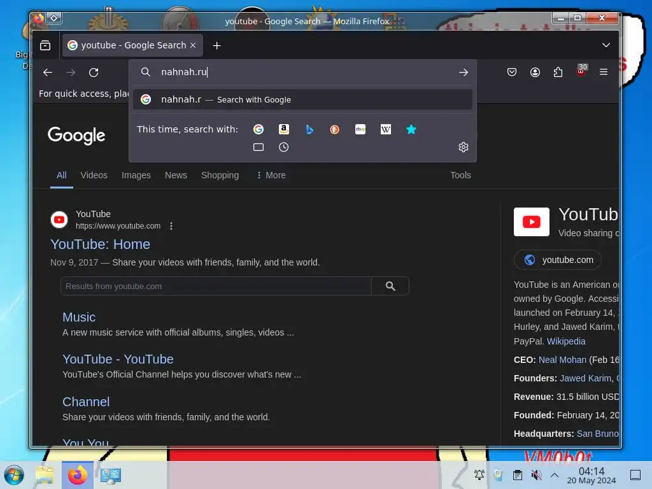Open the Jawed Karim founder link
This screenshot has height=489, width=652.
(586, 378)
